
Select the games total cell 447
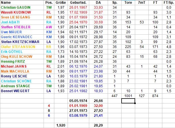115,96
